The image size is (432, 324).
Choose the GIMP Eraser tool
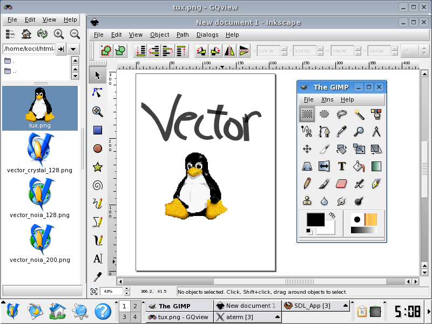coord(341,184)
